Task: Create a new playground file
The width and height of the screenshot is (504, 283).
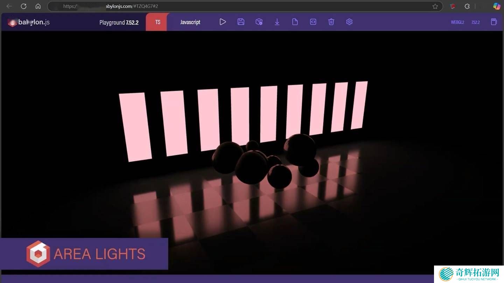Action: pos(295,22)
